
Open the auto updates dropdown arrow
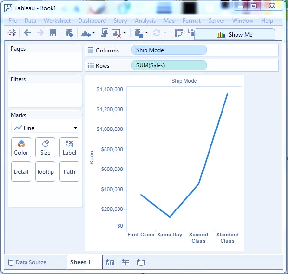point(146,33)
